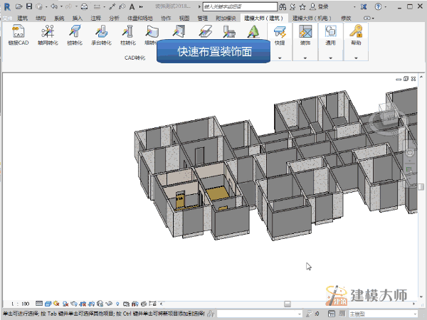
Task: Expand the 帮助 panel dropdown arrow
Action: pos(356,58)
